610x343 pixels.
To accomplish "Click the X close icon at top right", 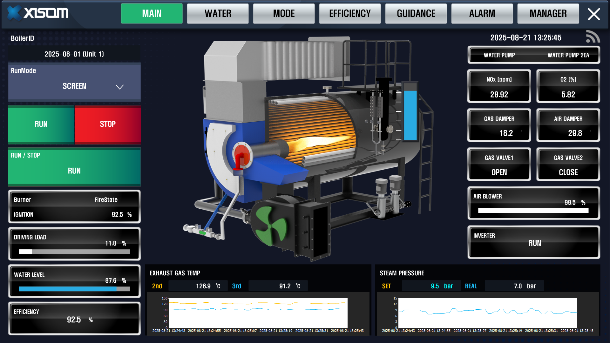I will 593,14.
